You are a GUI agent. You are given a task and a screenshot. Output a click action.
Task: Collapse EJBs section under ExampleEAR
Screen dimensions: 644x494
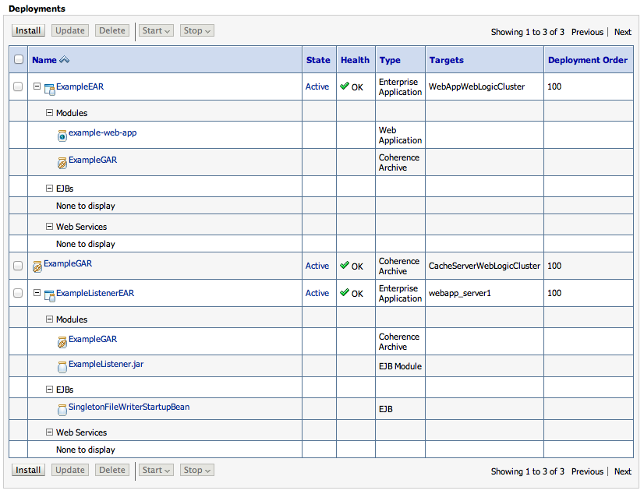[x=49, y=189]
